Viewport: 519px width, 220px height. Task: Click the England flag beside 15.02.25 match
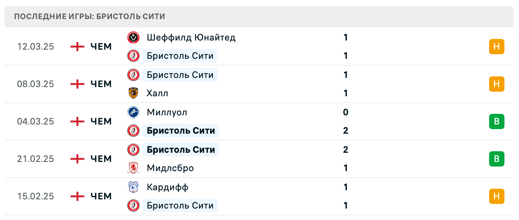[x=78, y=196]
